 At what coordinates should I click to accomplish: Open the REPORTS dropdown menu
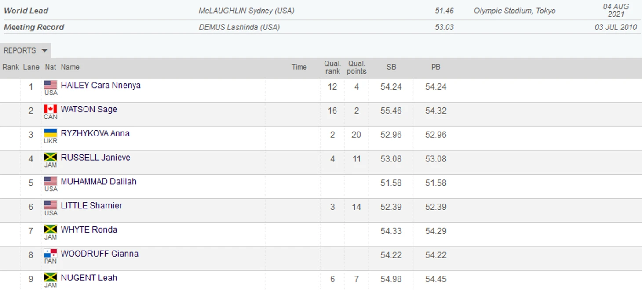[x=26, y=50]
